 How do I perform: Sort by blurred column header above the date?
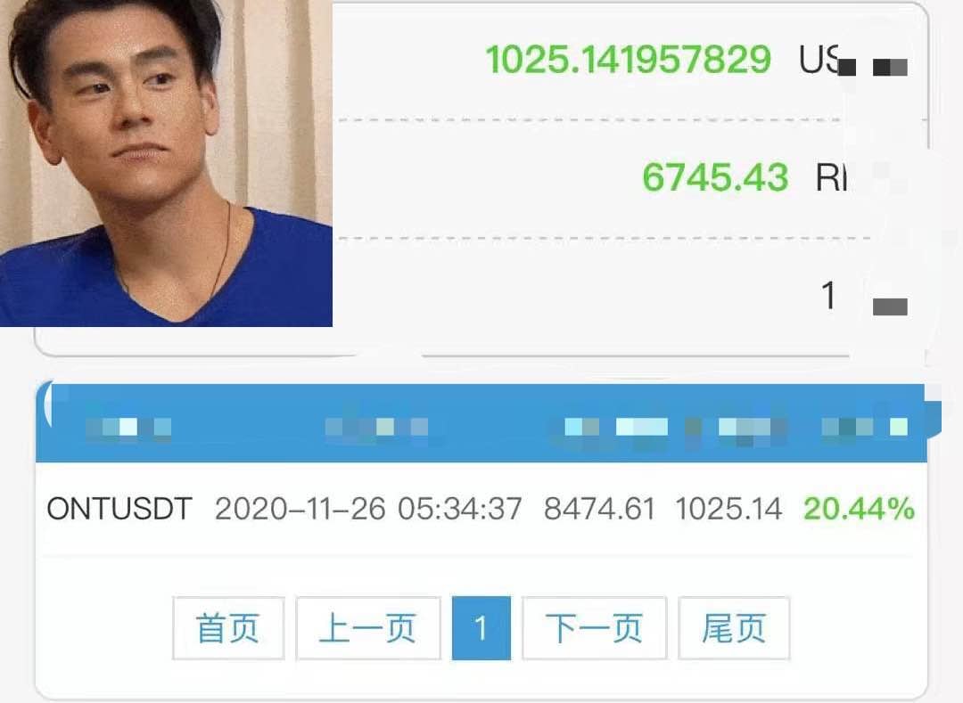[x=376, y=426]
